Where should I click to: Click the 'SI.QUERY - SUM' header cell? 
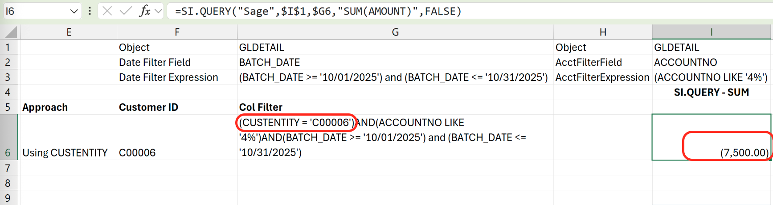[x=711, y=92]
